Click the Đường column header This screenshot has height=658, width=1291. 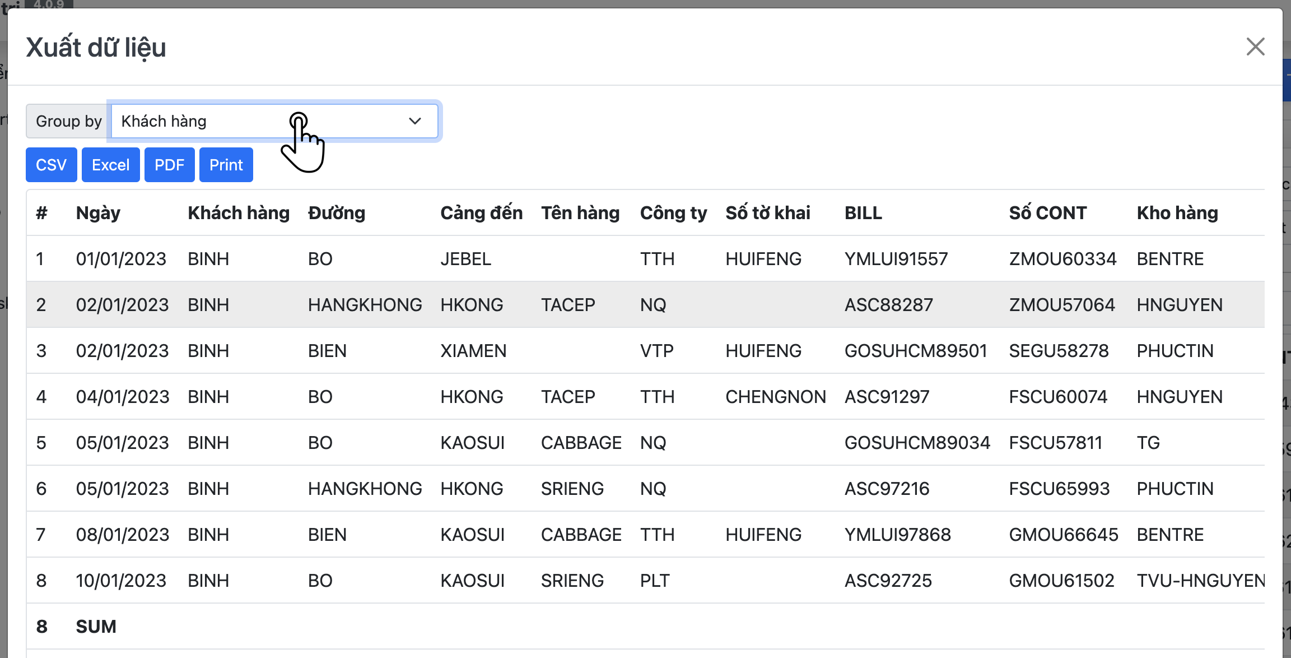[x=336, y=213]
